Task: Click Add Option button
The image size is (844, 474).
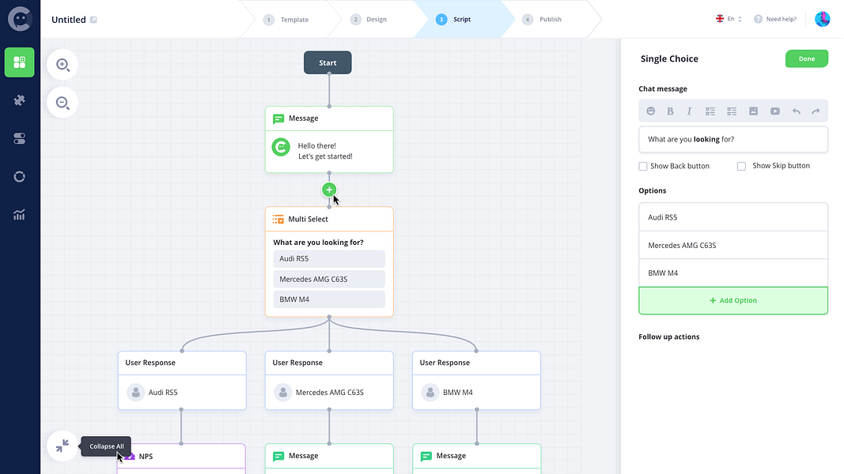Action: [x=733, y=300]
